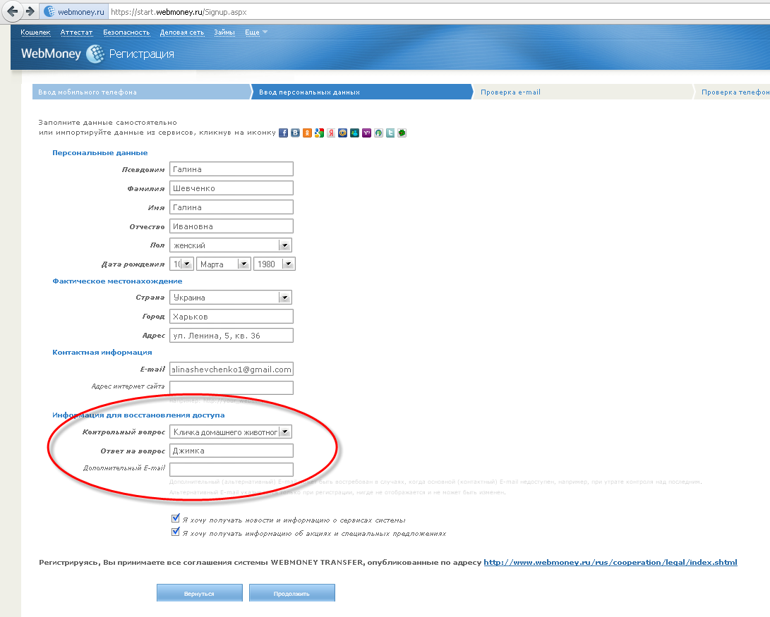The width and height of the screenshot is (770, 617).
Task: Select the Проверка телефона step
Action: [732, 92]
